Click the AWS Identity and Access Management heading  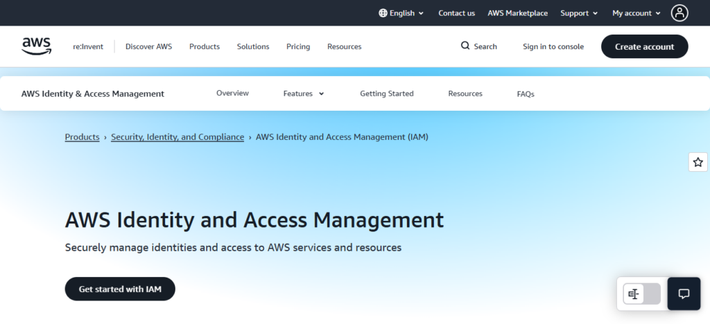click(x=254, y=220)
